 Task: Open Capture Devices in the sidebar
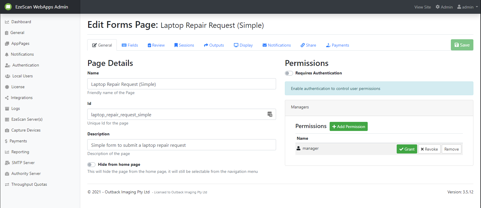tap(26, 130)
